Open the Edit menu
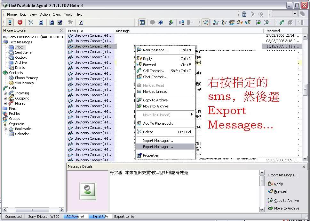Viewport: 310px width, 221px height. pyautogui.click(x=23, y=14)
